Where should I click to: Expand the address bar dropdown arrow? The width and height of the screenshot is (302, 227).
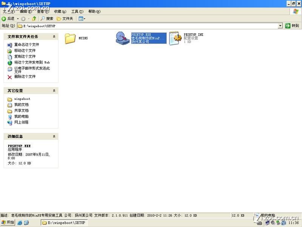[x=280, y=26]
